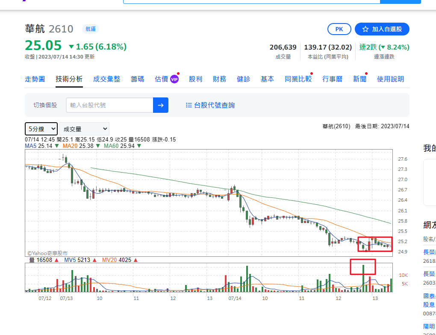Submit stock code with arrow button

tap(161, 105)
